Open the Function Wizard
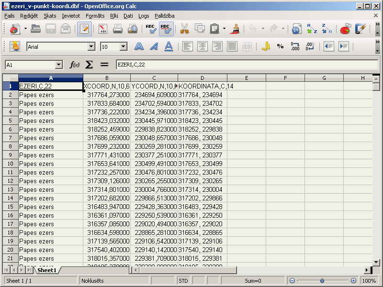This screenshot has width=383, height=287. click(75, 65)
